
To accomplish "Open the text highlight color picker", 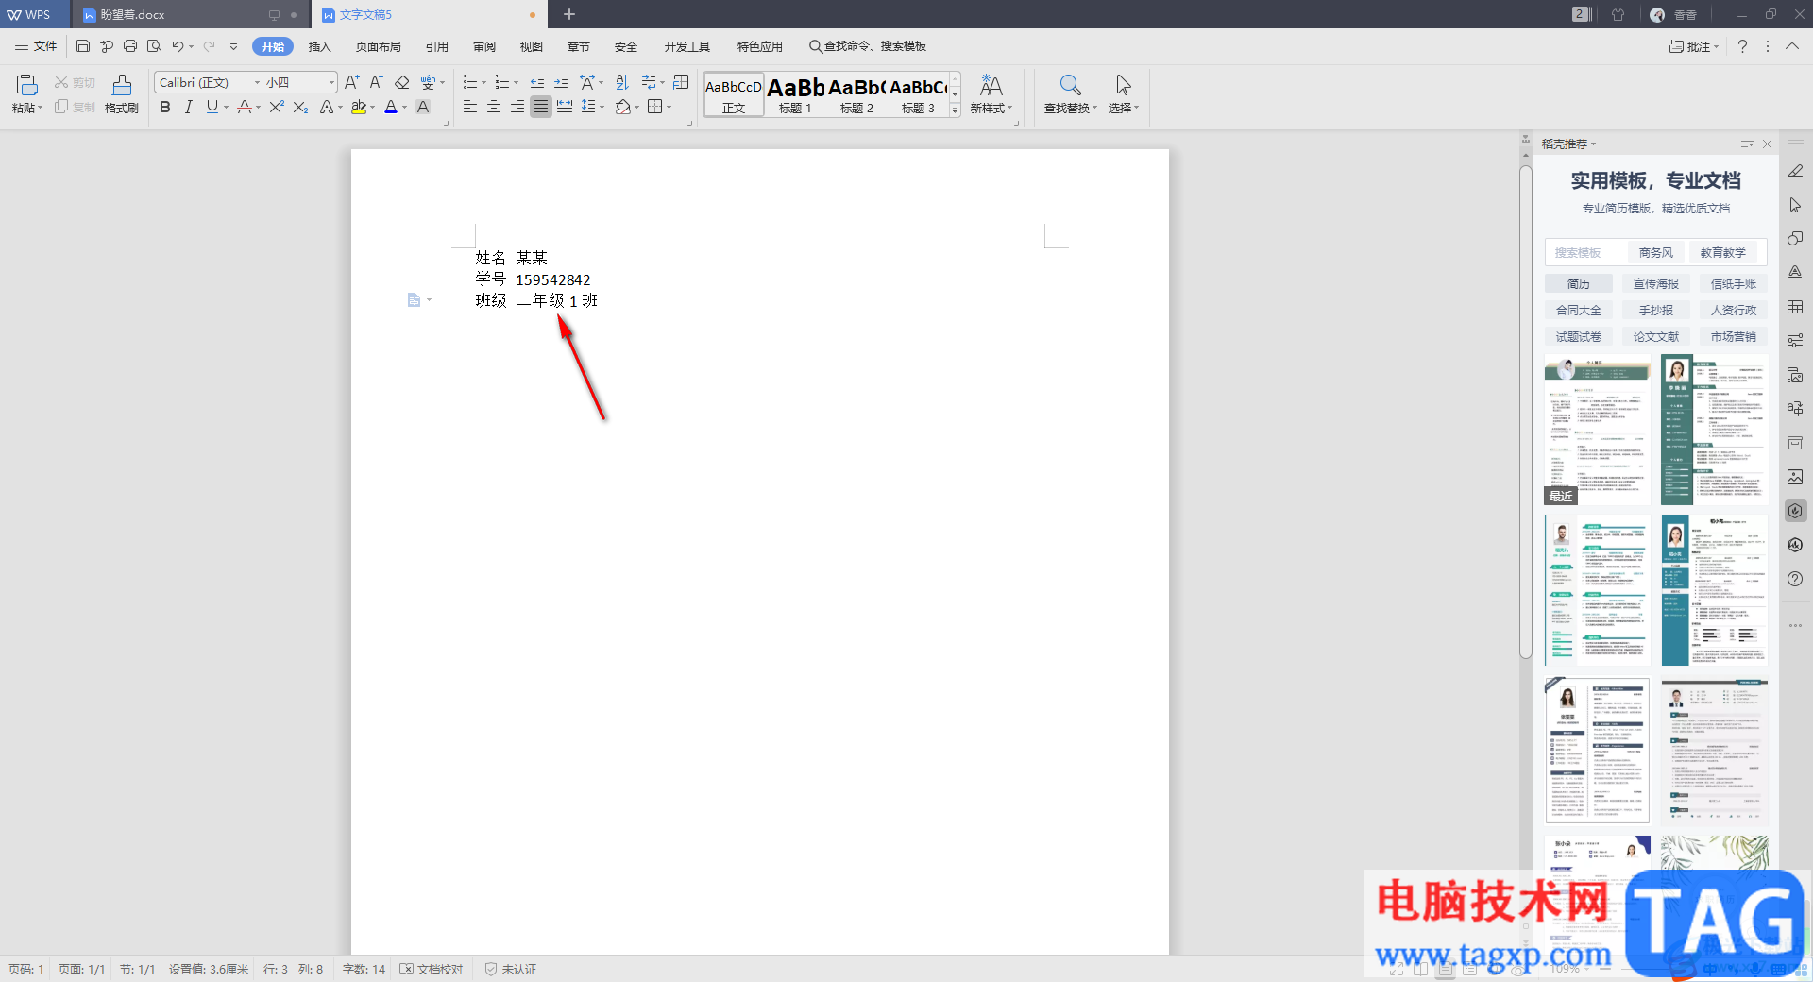I will (359, 108).
